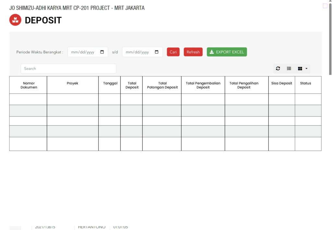Click the table refresh arrows icon
Image resolution: width=332 pixels, height=230 pixels.
[x=278, y=68]
